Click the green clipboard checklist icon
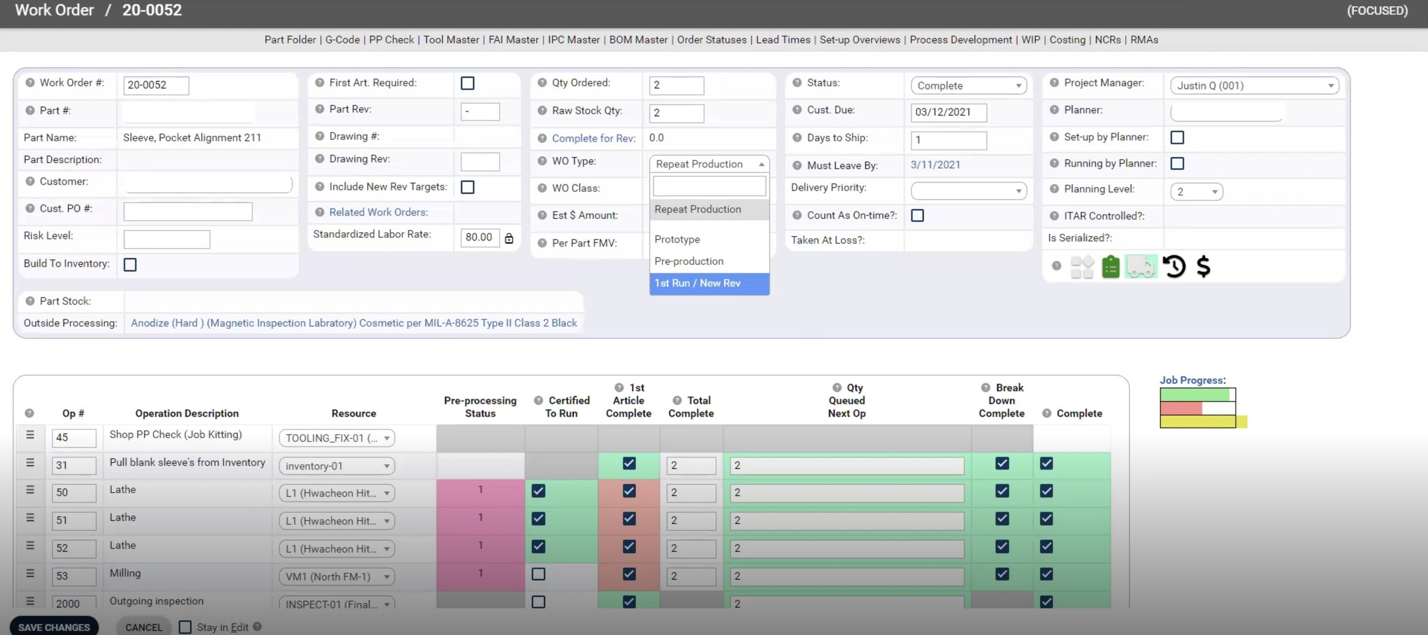The image size is (1428, 635). click(1110, 266)
